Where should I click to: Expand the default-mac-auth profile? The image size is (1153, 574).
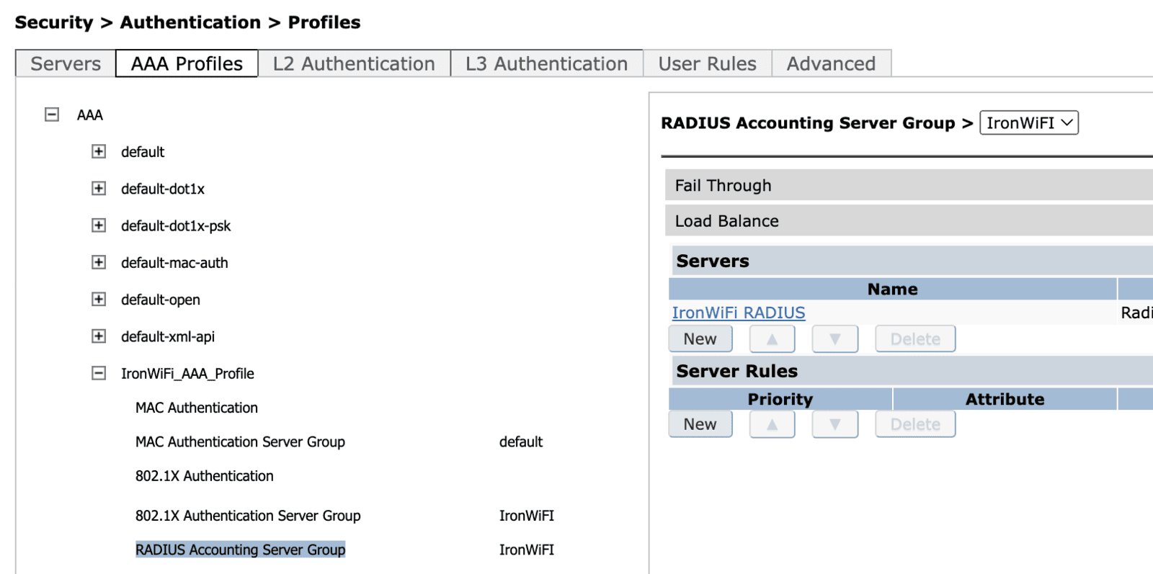click(x=99, y=262)
